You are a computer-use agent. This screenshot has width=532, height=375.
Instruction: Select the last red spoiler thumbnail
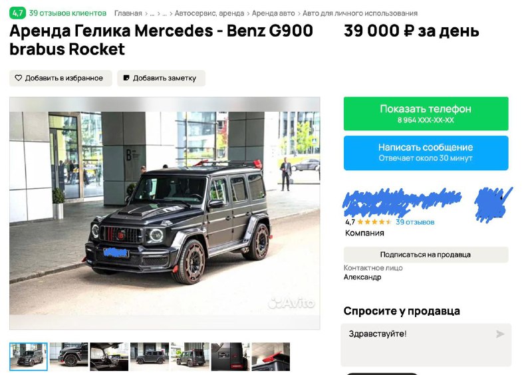click(271, 356)
